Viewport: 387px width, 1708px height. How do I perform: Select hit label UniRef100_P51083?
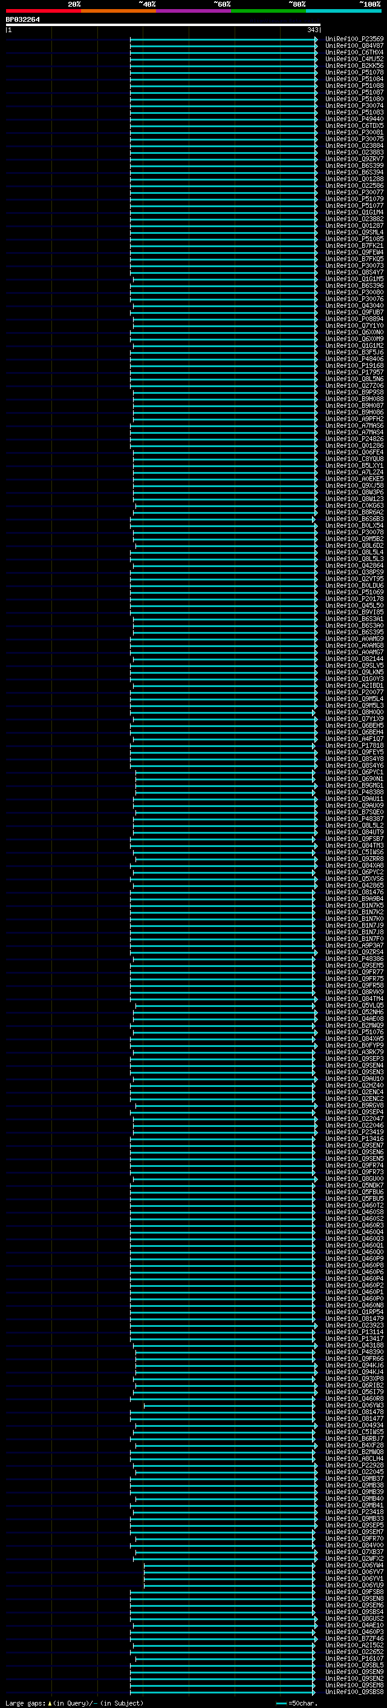click(354, 112)
